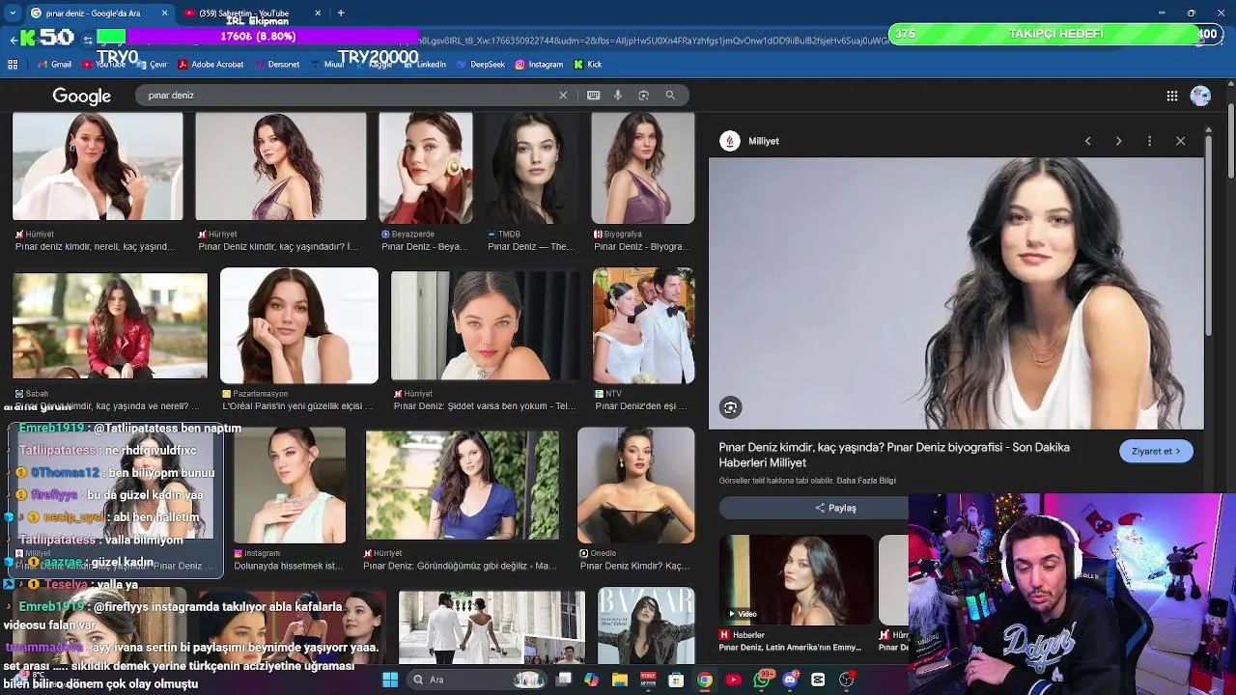Open the Gmail bookmark
1236x695 pixels.
[x=54, y=65]
